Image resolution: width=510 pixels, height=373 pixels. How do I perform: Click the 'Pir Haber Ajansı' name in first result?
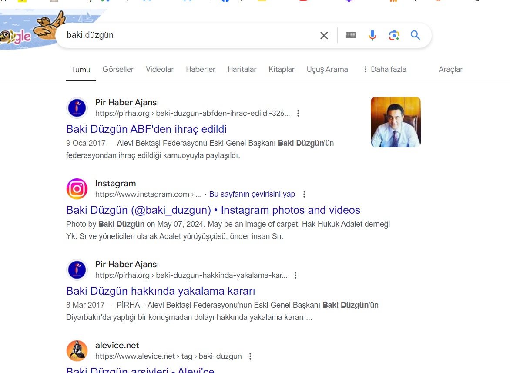pos(127,102)
